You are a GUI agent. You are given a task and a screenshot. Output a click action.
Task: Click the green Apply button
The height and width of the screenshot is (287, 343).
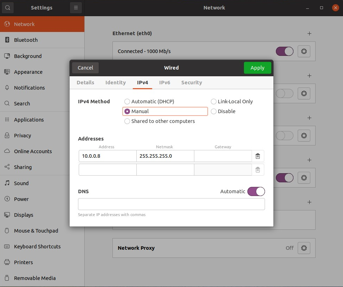258,68
